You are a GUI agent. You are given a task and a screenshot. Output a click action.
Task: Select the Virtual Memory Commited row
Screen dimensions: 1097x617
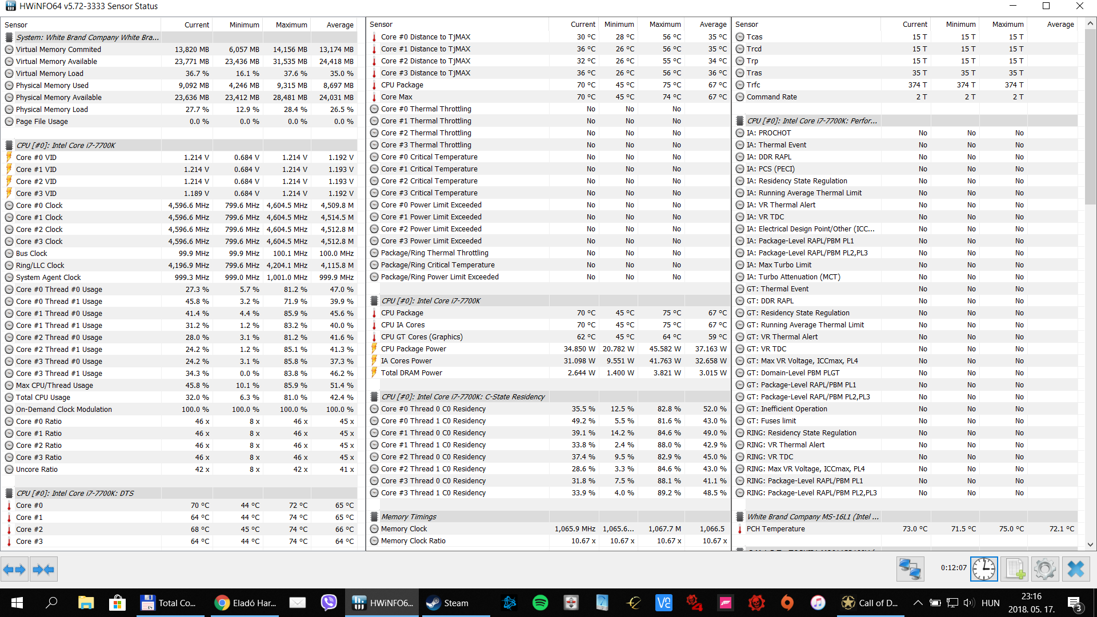179,50
